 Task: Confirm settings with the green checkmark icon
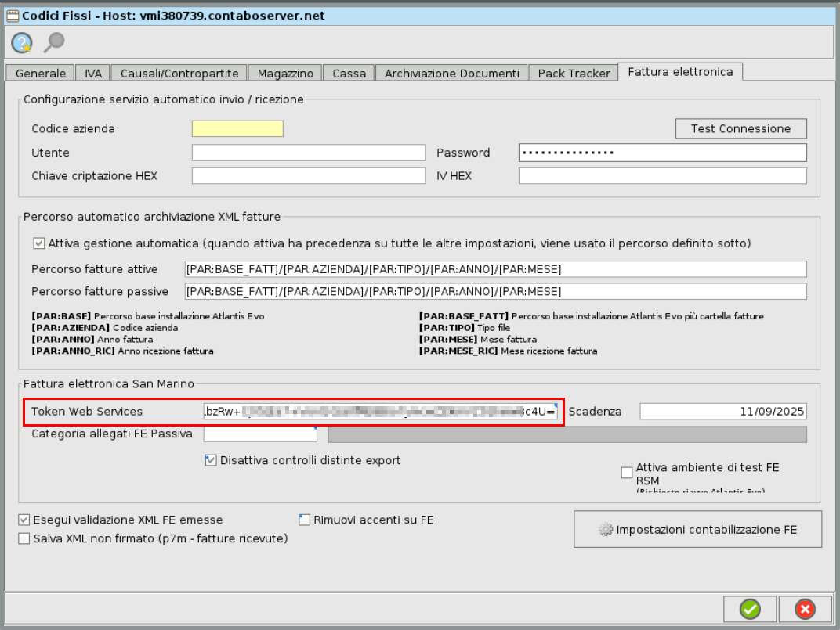point(749,609)
